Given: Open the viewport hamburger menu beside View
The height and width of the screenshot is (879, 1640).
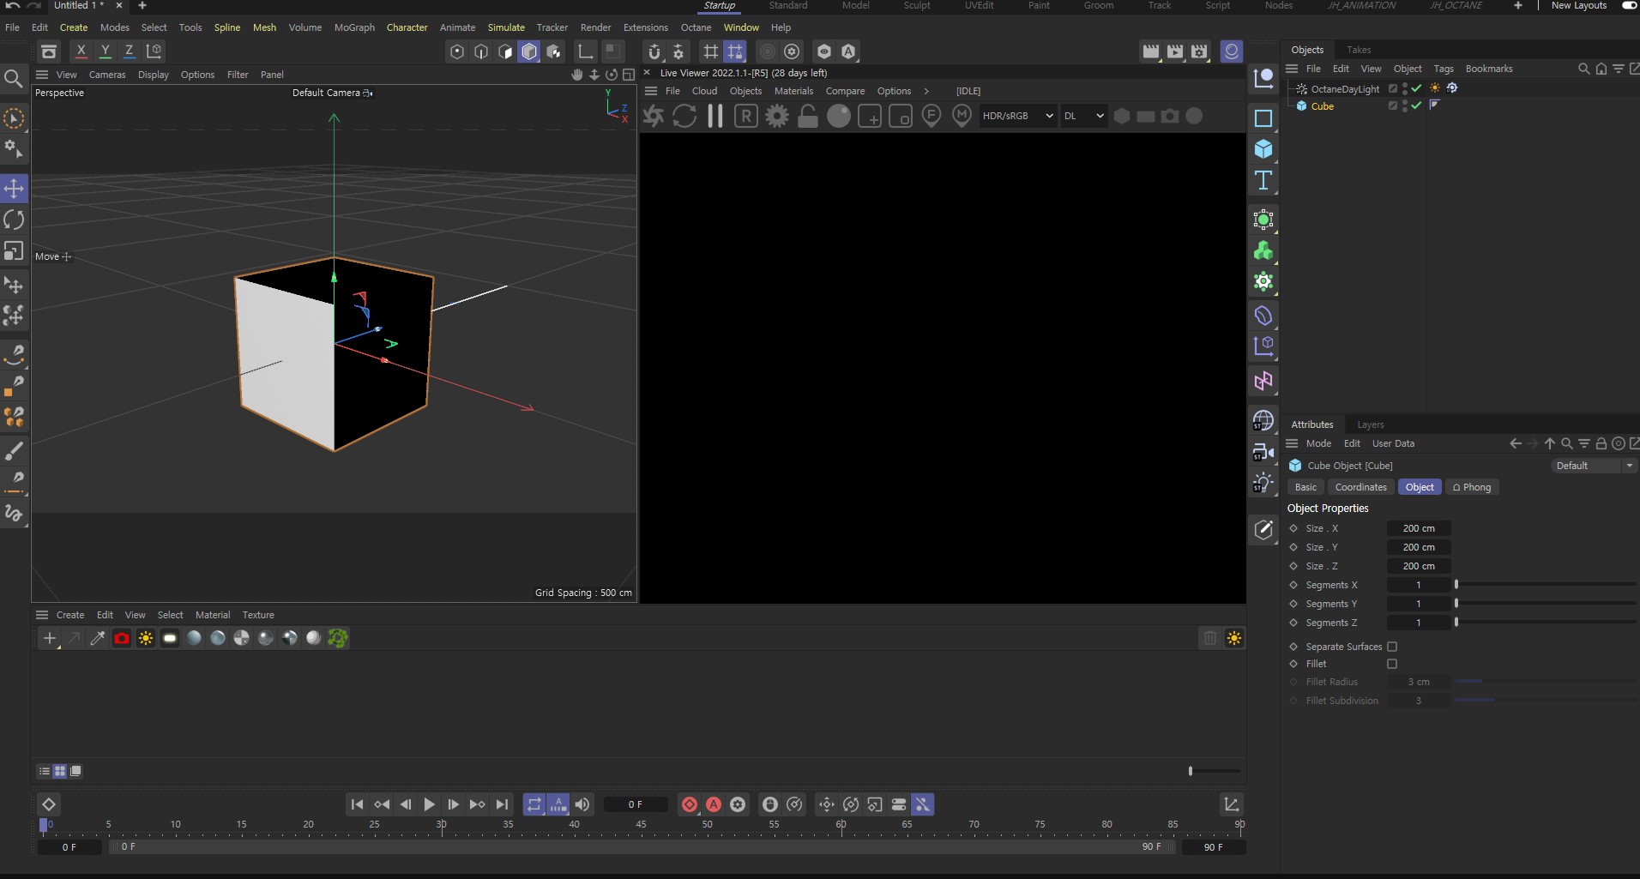Looking at the screenshot, I should pos(42,75).
